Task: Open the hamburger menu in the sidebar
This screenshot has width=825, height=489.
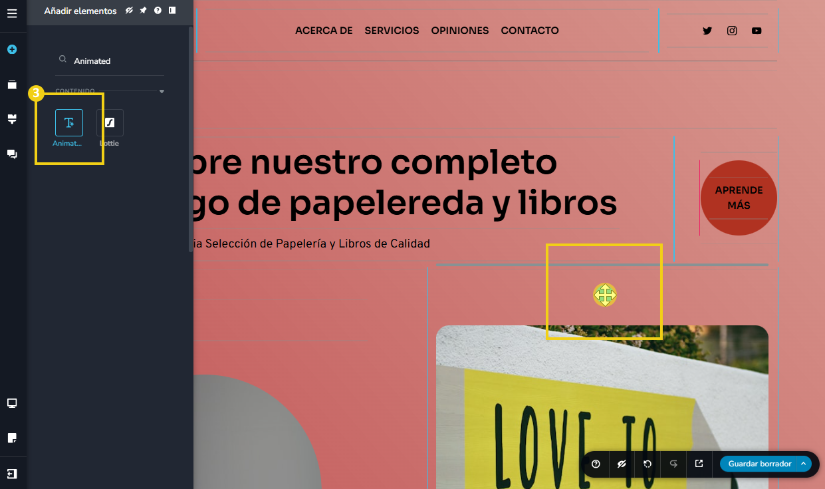Action: (x=12, y=13)
